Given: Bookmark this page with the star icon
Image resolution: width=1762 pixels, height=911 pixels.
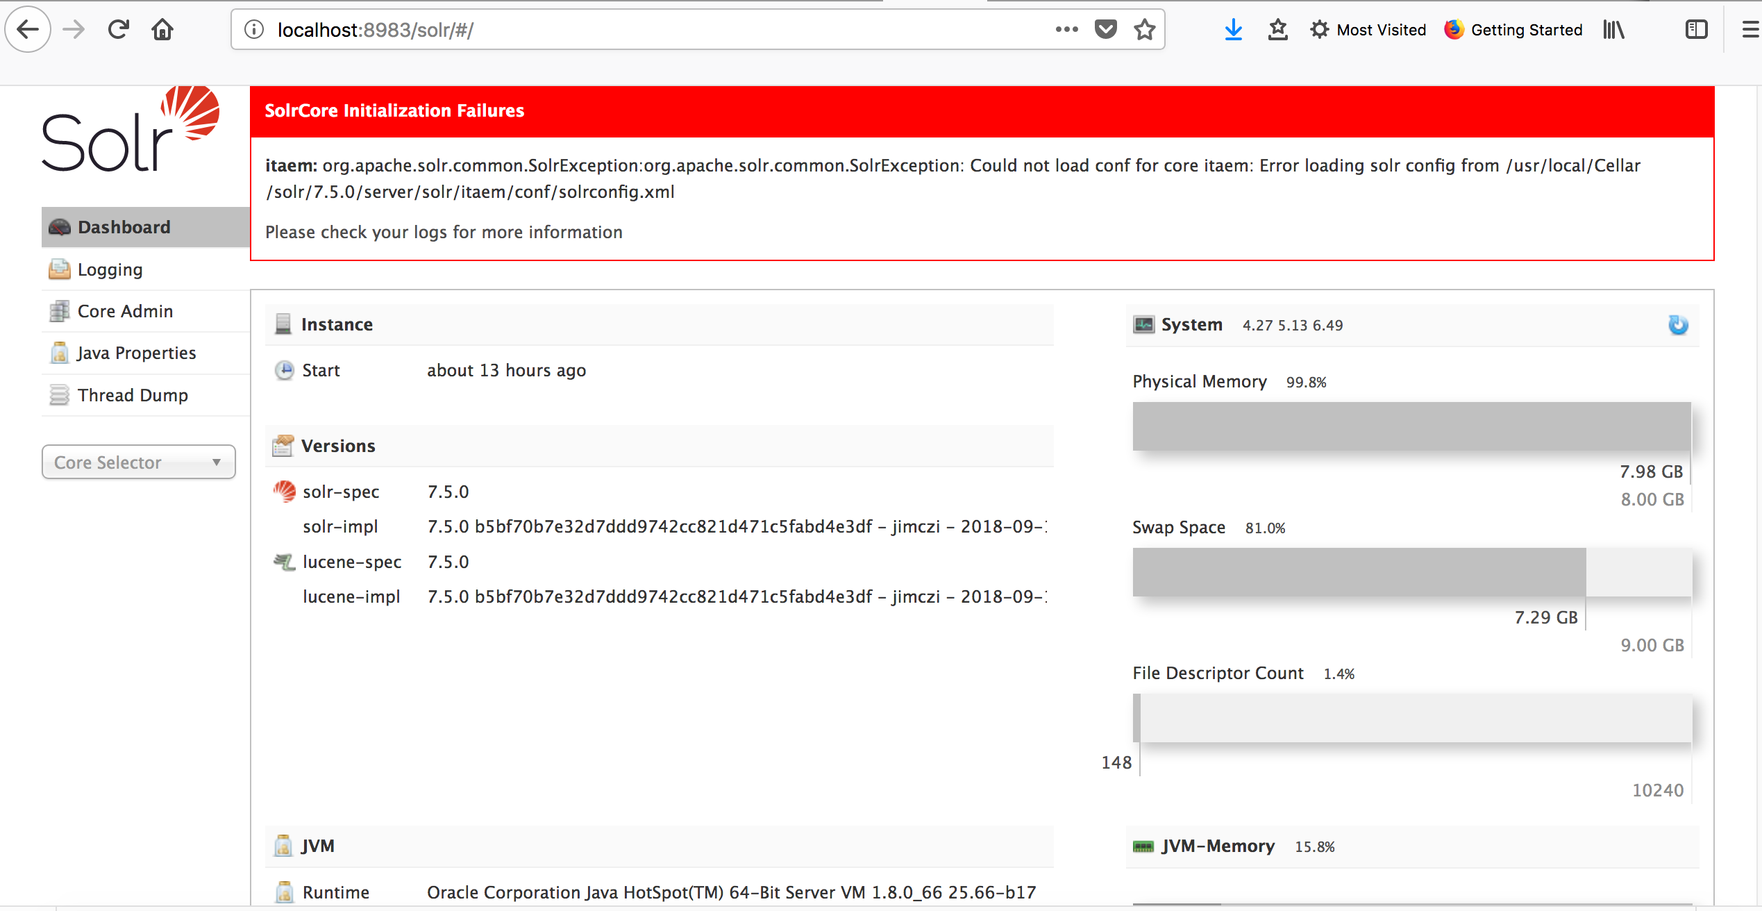Looking at the screenshot, I should point(1143,29).
